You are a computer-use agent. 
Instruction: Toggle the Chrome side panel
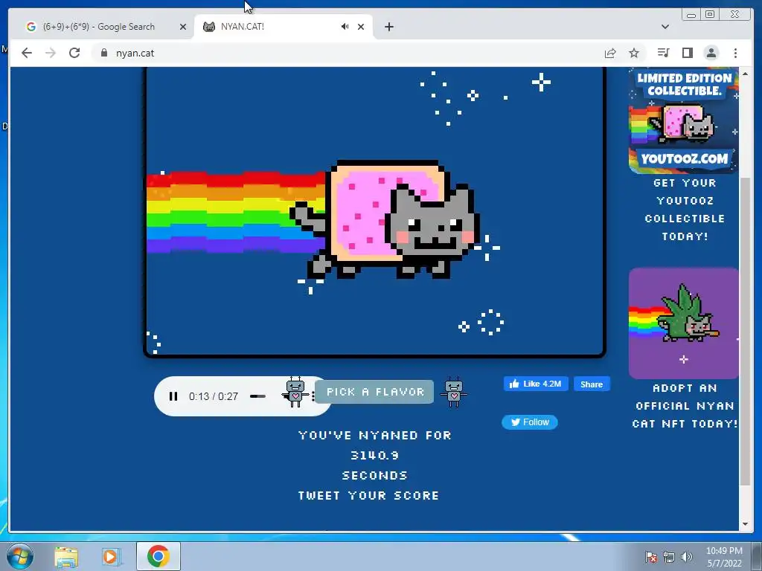pos(687,53)
